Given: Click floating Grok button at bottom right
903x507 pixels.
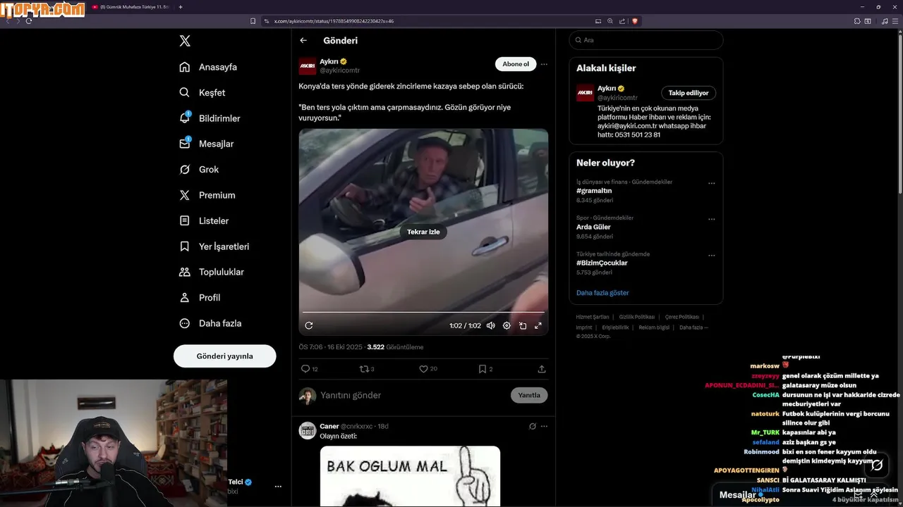Looking at the screenshot, I should [877, 465].
